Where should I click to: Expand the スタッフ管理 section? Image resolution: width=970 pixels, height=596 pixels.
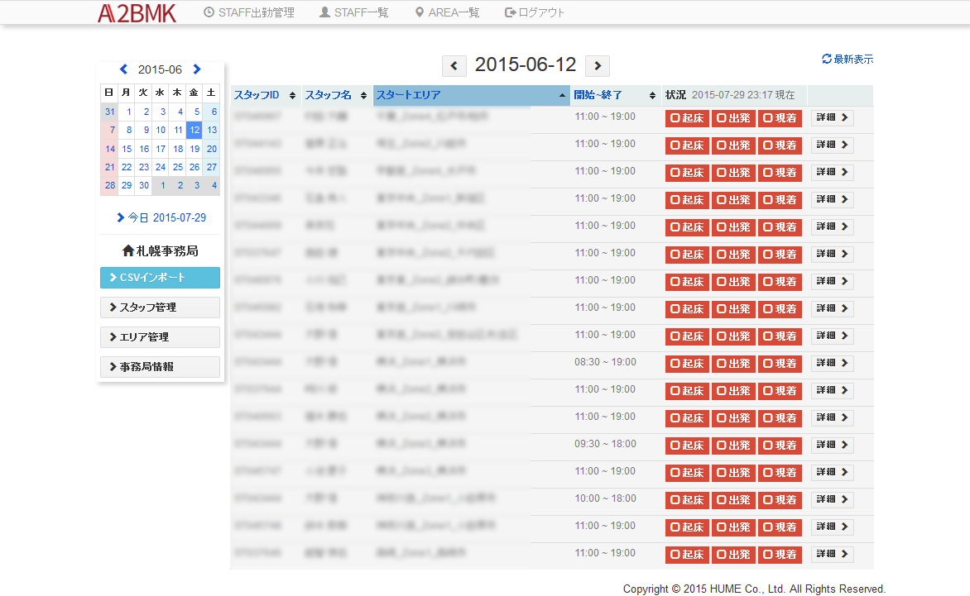160,308
